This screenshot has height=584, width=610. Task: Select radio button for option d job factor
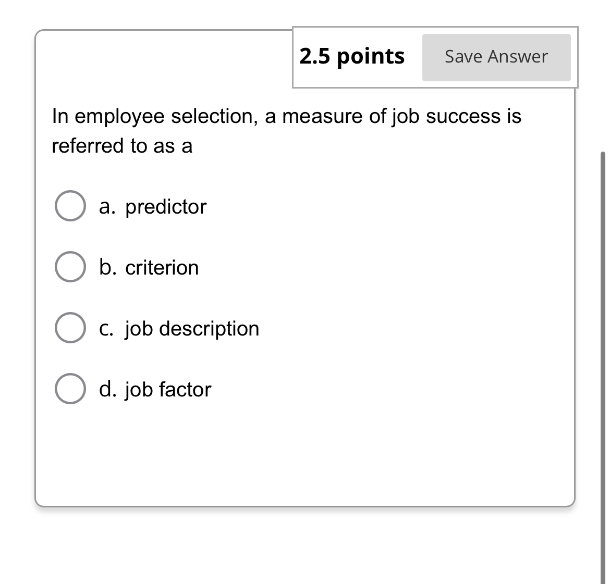70,389
